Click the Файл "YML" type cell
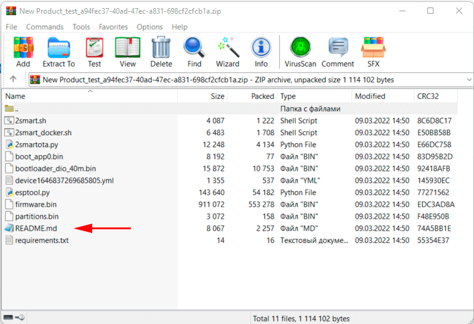This screenshot has width=474, height=324. (300, 181)
